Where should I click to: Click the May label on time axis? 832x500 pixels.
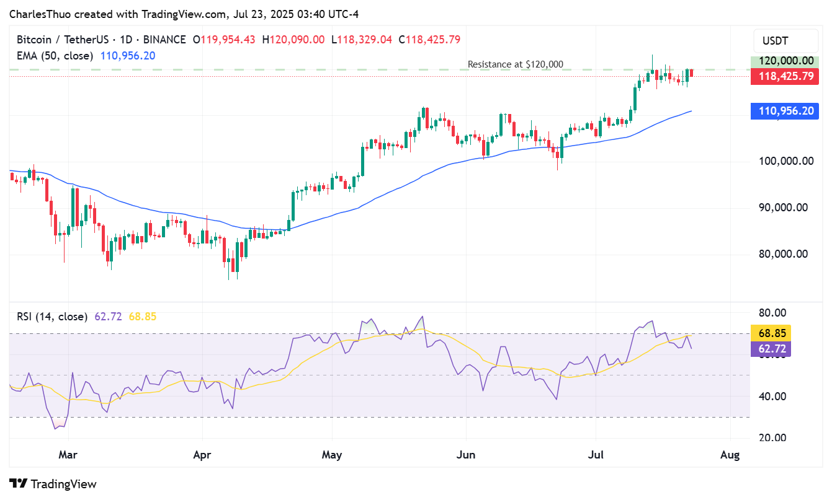(332, 455)
